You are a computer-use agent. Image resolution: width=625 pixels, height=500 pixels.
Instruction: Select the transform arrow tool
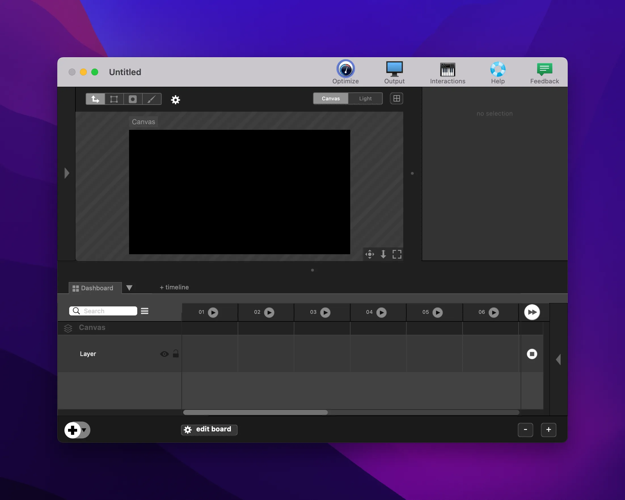(95, 99)
